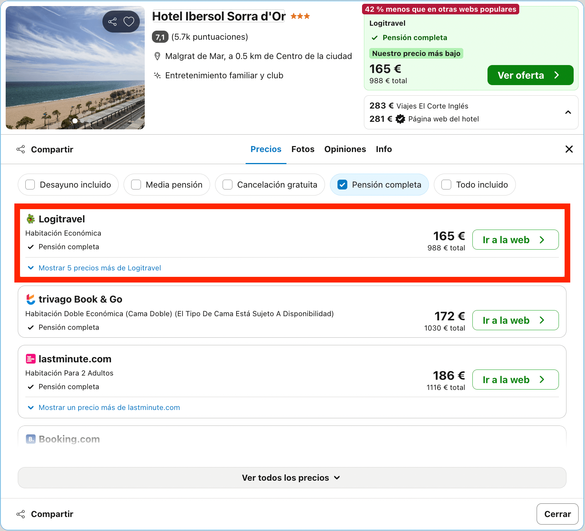Click the share icon on hotel photo
Viewport: 585px width, 531px height.
(x=113, y=22)
